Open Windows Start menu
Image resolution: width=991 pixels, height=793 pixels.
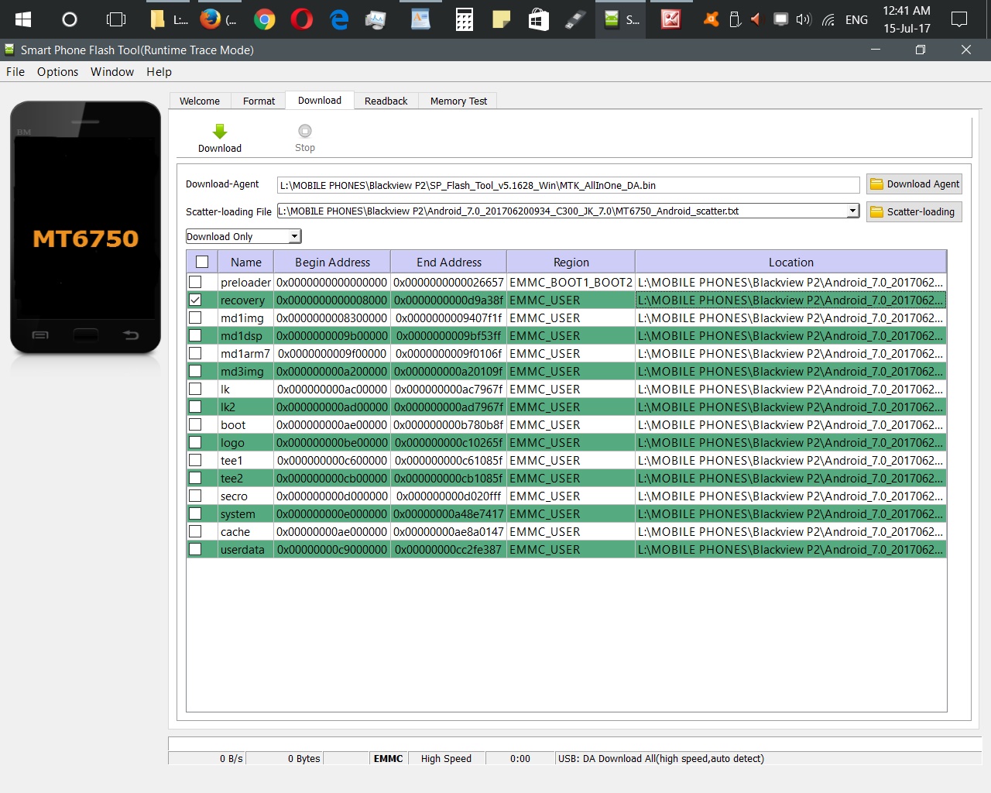[x=23, y=19]
